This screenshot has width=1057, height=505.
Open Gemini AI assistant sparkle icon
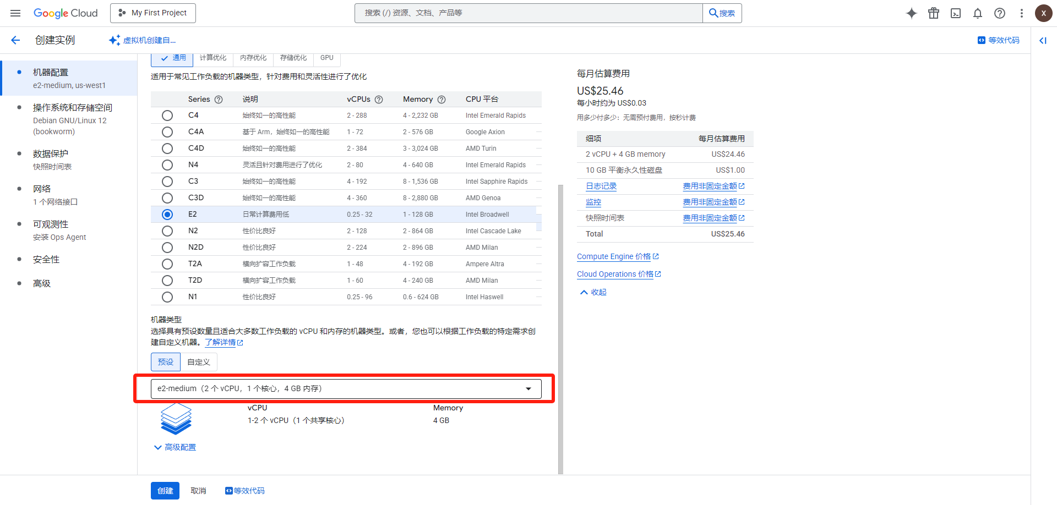[x=912, y=13]
